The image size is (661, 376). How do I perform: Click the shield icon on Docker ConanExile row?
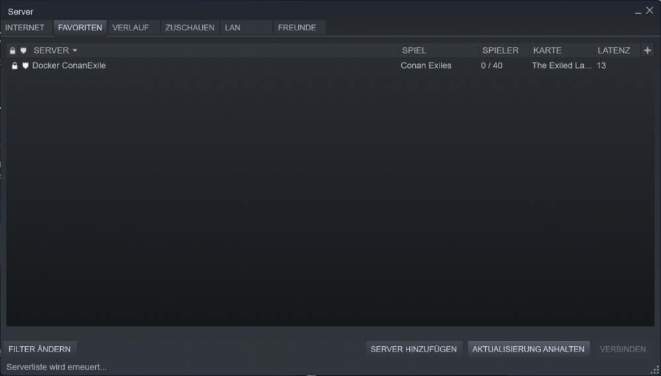coord(26,66)
